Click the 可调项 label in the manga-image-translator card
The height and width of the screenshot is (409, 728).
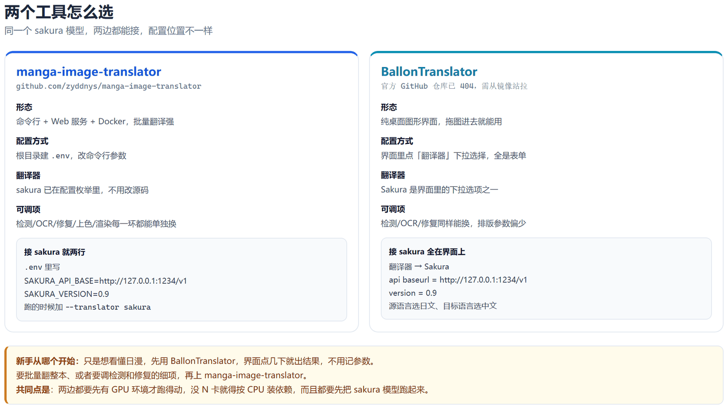pyautogui.click(x=28, y=210)
